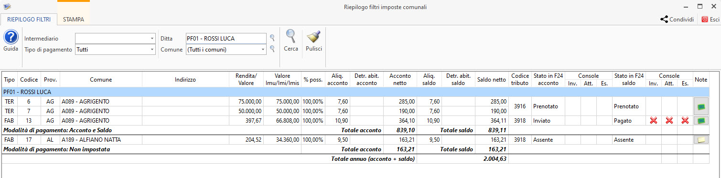The width and height of the screenshot is (721, 178).
Task: Click the Esci exit button
Action: click(710, 20)
